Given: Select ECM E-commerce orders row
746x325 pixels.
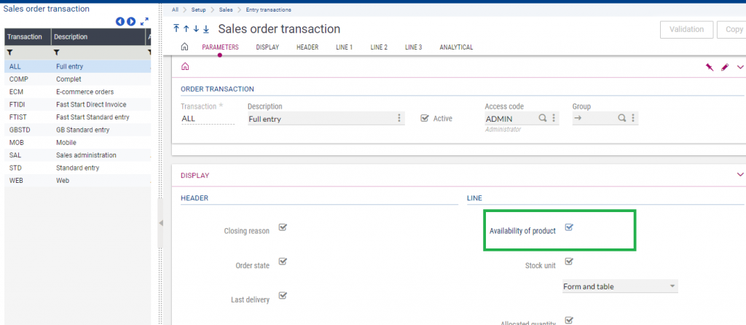Looking at the screenshot, I should (x=77, y=92).
